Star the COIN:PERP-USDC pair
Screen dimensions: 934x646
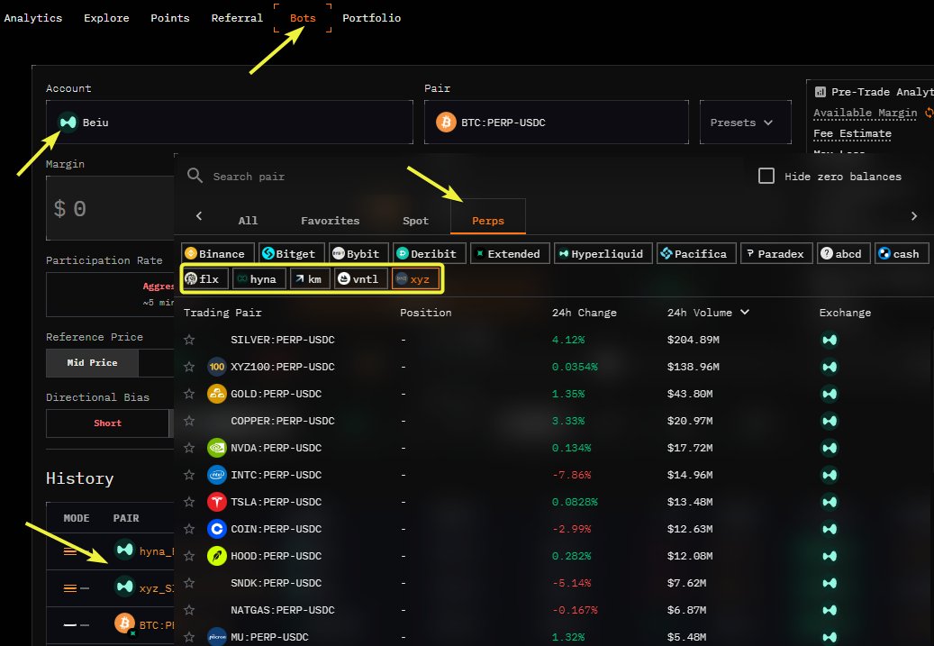pyautogui.click(x=189, y=529)
